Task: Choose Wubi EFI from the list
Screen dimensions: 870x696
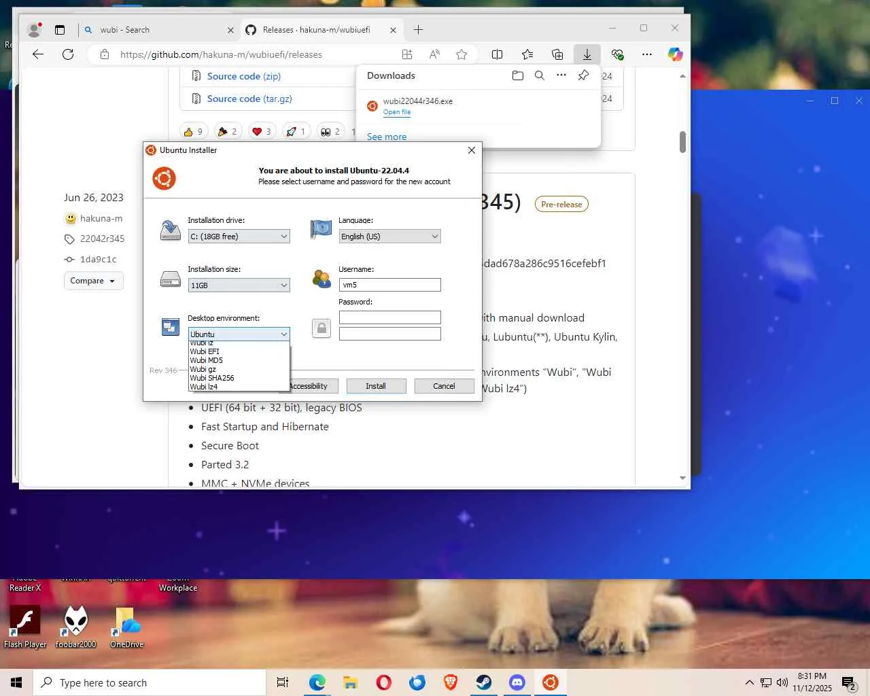Action: click(x=239, y=351)
